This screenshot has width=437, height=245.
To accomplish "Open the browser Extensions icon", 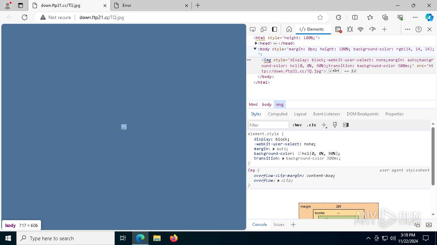I will (338, 17).
